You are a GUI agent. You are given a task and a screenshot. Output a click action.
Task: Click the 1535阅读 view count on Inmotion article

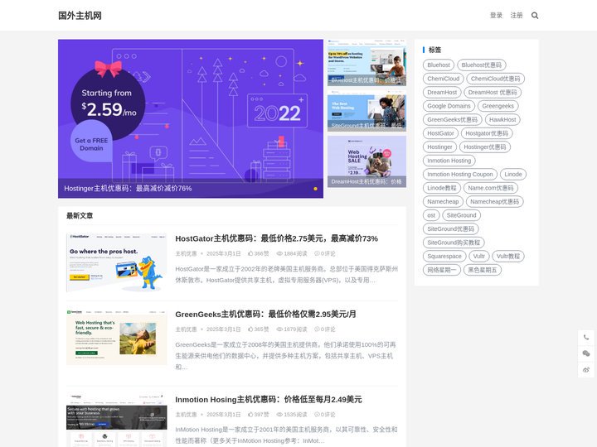coord(292,415)
